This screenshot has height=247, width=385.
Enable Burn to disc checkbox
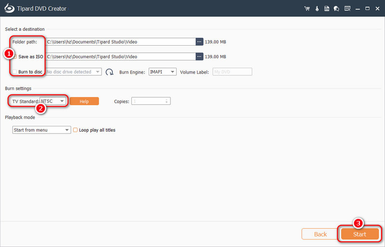point(15,72)
